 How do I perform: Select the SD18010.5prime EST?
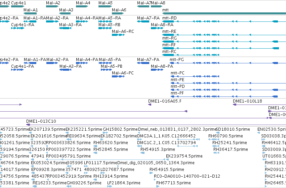point(217,133)
